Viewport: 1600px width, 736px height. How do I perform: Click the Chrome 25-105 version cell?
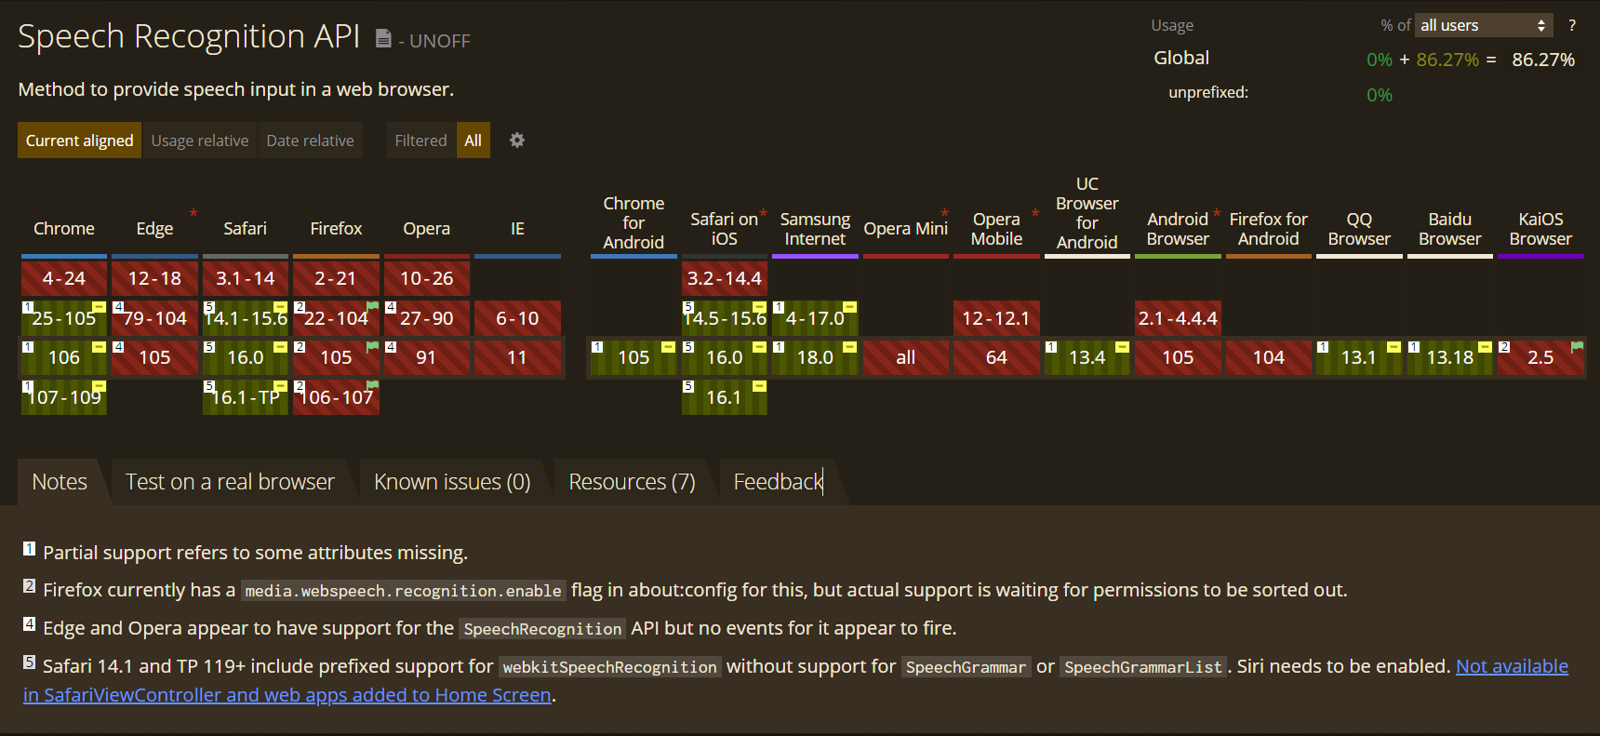[64, 318]
